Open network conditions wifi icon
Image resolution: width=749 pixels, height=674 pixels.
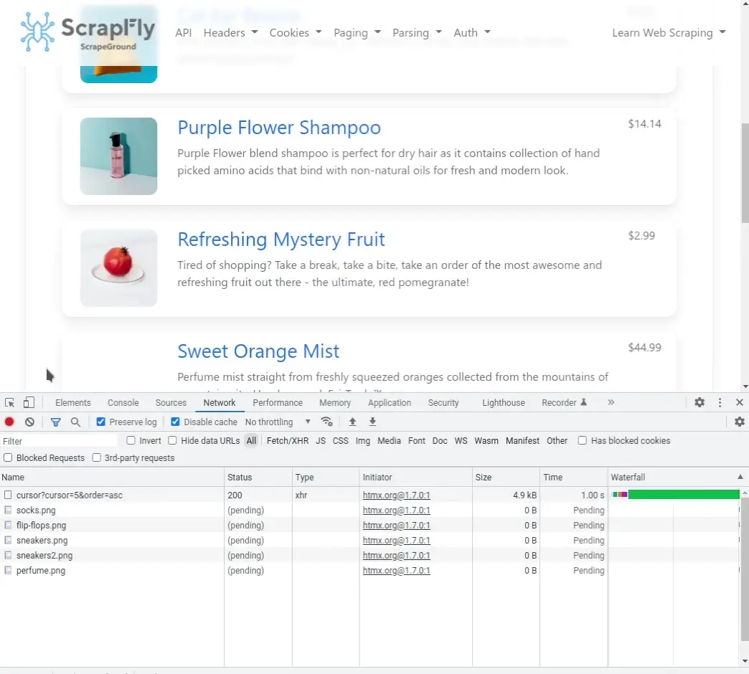326,422
